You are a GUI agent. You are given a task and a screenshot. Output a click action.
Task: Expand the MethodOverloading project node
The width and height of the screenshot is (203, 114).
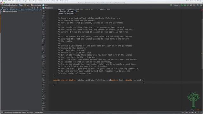[1, 10]
